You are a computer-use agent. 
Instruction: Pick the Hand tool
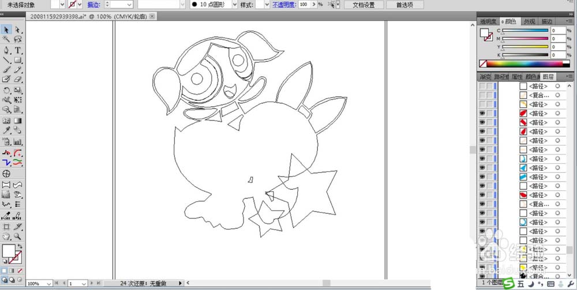tap(6, 236)
